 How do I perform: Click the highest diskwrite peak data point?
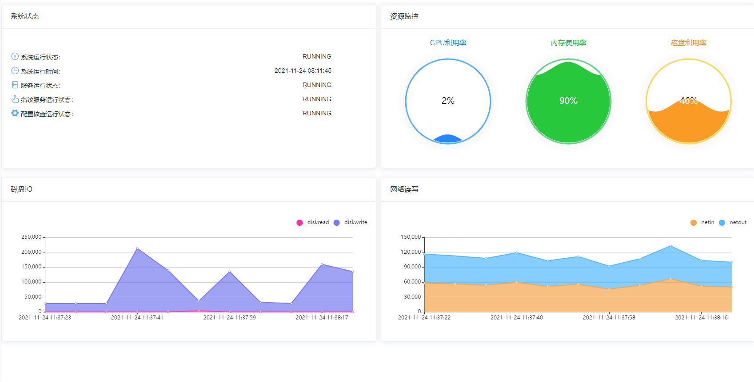[137, 248]
